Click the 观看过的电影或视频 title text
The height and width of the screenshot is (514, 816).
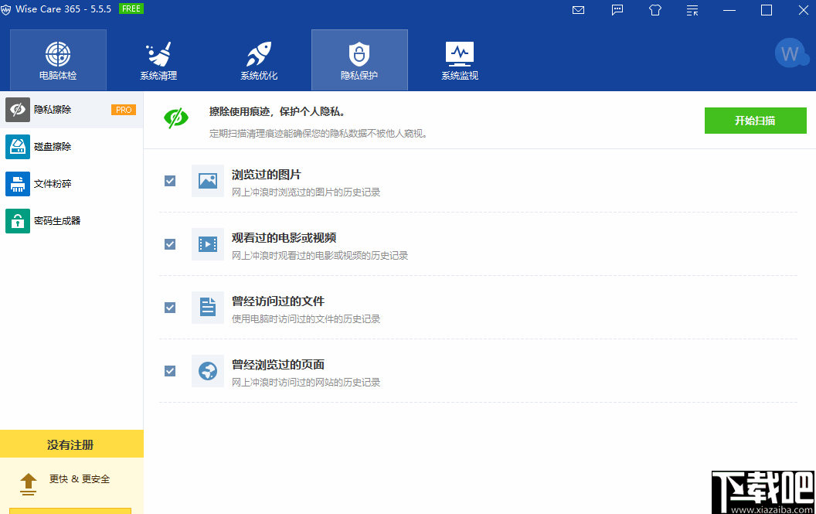(284, 238)
